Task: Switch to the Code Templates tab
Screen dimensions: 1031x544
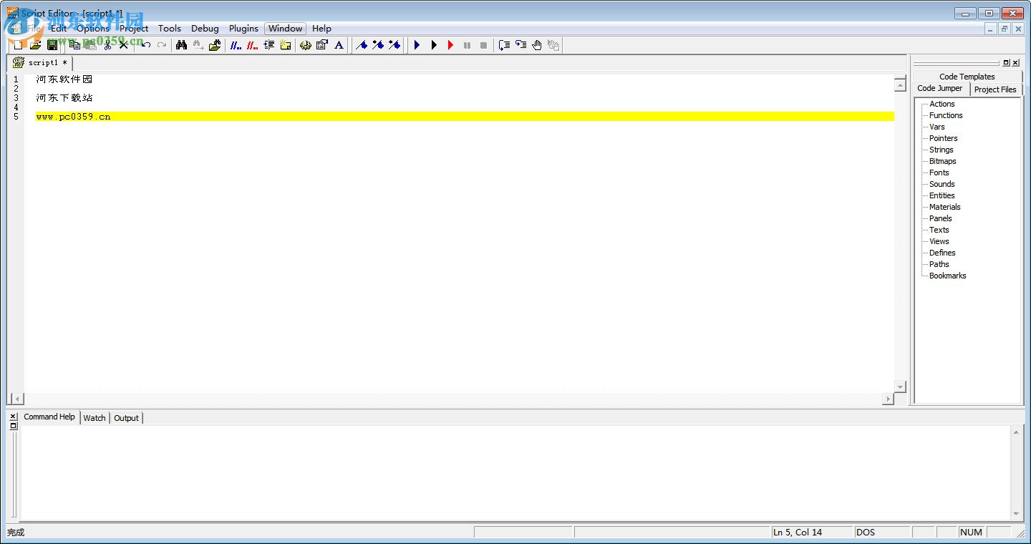Action: (967, 77)
